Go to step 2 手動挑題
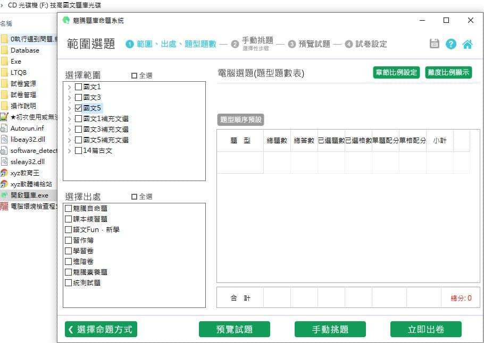This screenshot has height=343, width=484. pyautogui.click(x=252, y=44)
